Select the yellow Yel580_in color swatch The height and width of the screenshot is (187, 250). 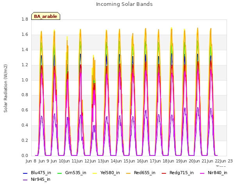[x=95, y=173]
